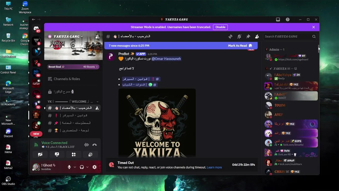Jump to 7 new messages banner
This screenshot has height=191, width=339.
click(x=181, y=46)
